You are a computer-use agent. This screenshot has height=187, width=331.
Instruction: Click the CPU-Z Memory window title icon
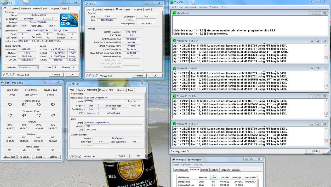(86, 4)
